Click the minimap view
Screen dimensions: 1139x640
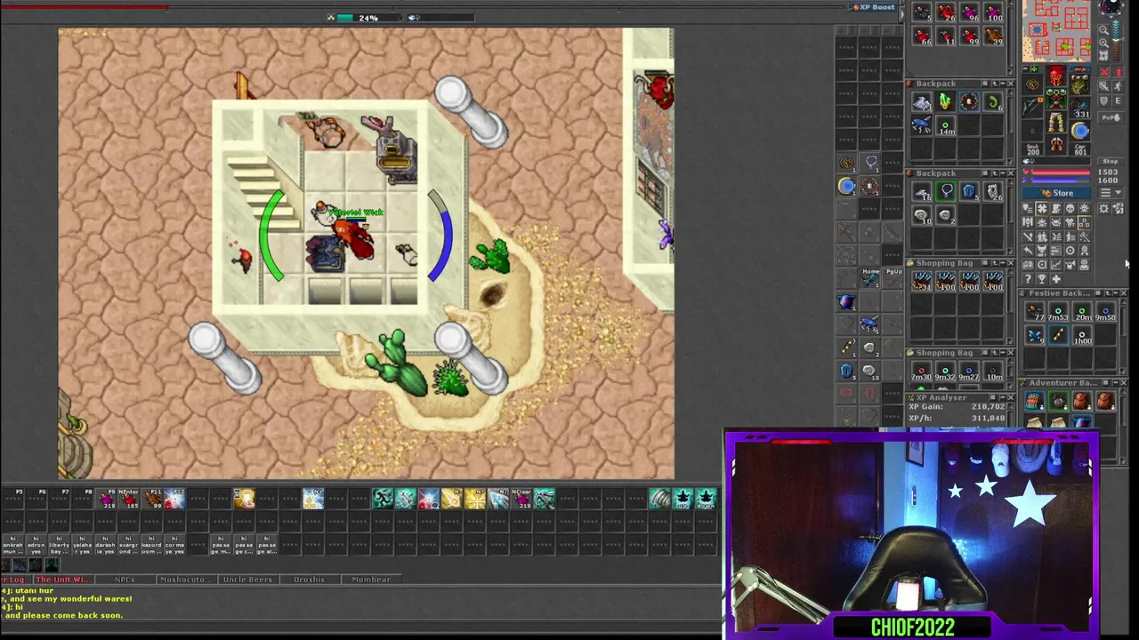[x=1056, y=30]
